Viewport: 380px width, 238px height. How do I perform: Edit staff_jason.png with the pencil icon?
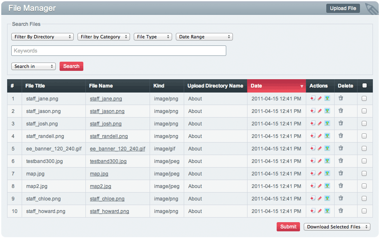(x=320, y=111)
